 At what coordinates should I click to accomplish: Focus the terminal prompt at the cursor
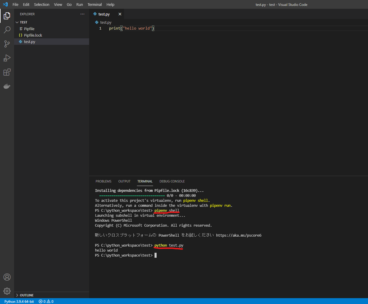(x=155, y=255)
